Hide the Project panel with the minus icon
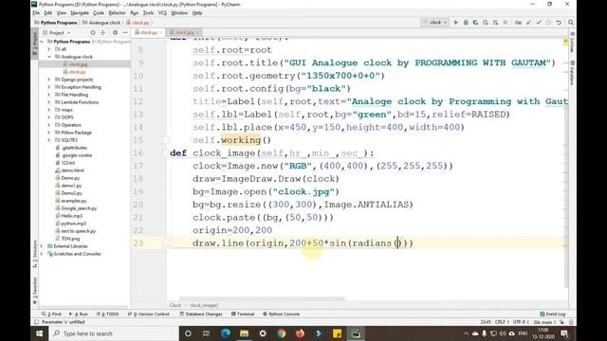The width and height of the screenshot is (607, 341). 125,33
